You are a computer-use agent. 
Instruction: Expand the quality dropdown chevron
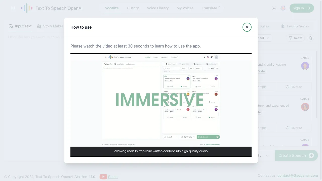point(267,156)
